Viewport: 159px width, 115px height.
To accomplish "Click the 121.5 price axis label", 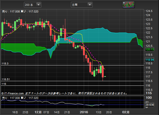I will 149,37.
